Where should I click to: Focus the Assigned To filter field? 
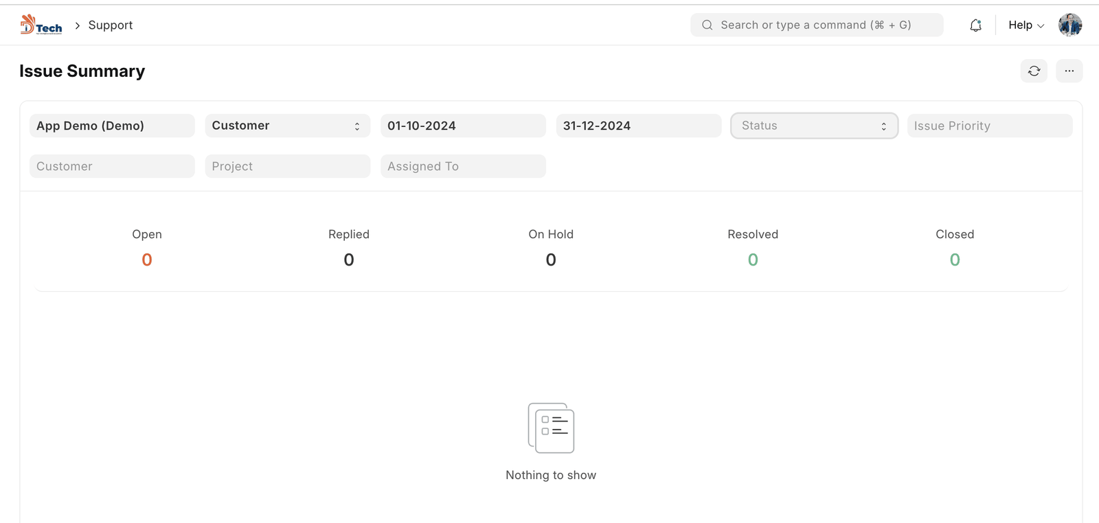click(x=463, y=166)
